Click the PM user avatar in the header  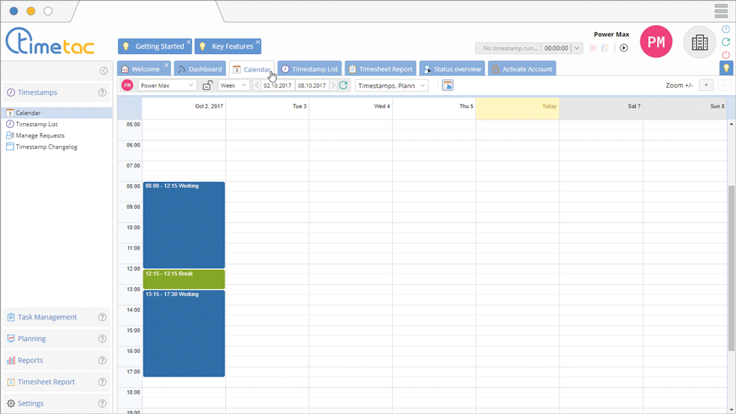click(x=656, y=43)
